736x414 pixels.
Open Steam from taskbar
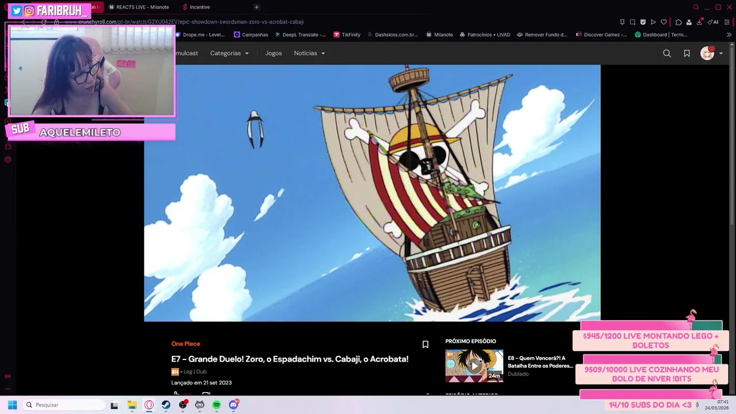(x=166, y=405)
